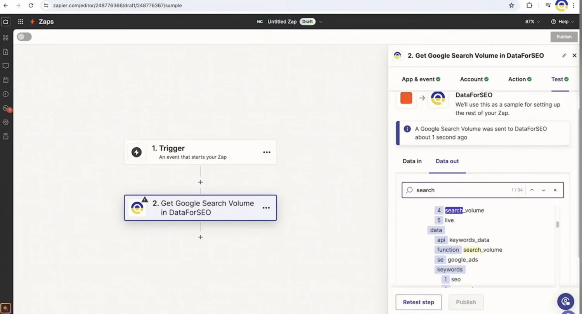The height and width of the screenshot is (314, 582).
Task: Switch to the Data in tab
Action: click(412, 161)
